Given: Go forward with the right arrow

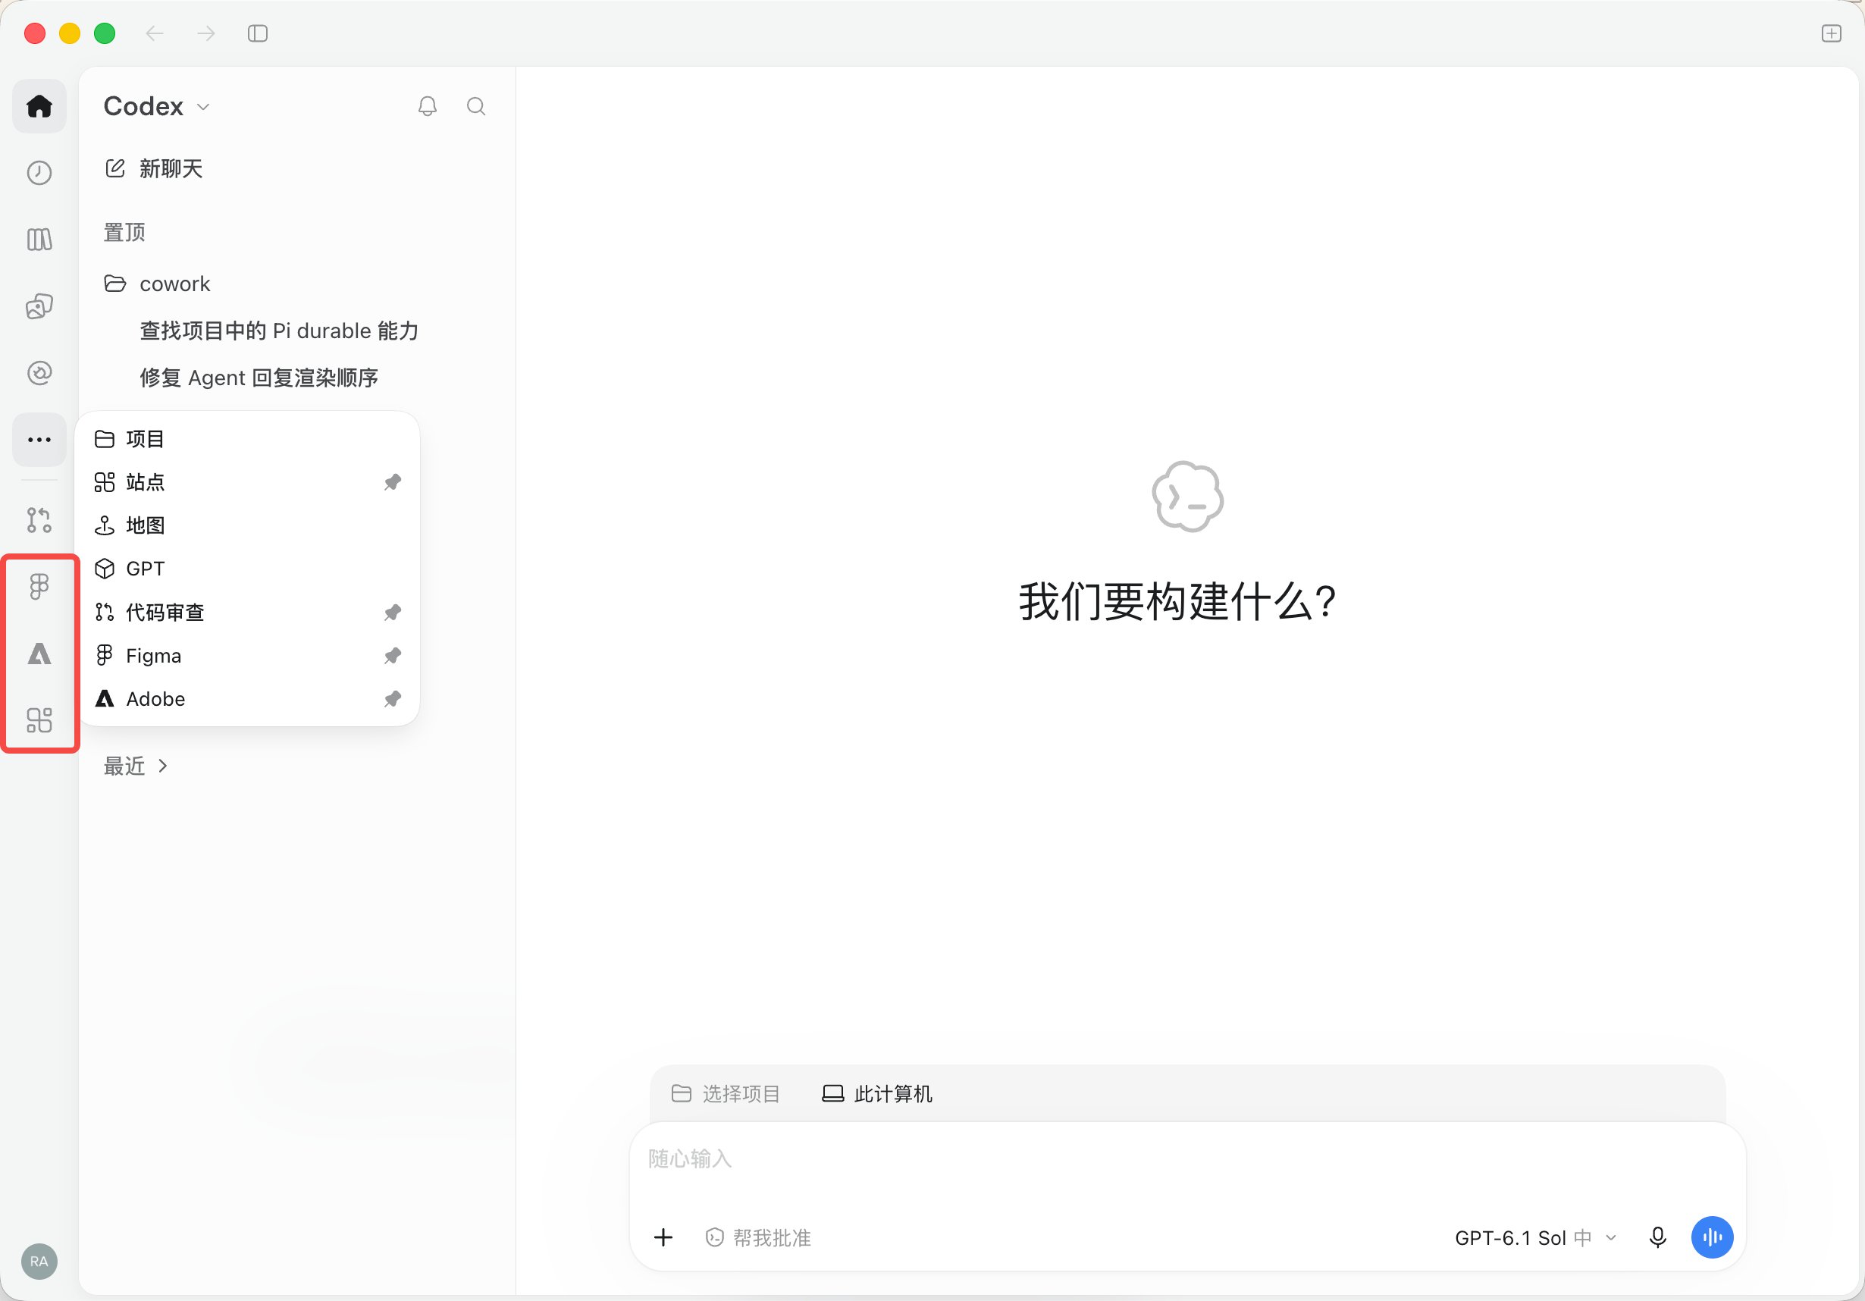Looking at the screenshot, I should point(206,33).
